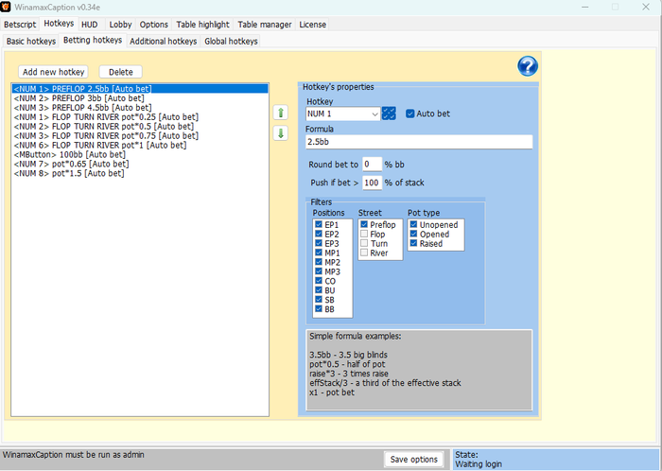Uncheck the Opened pot type checkbox

413,234
